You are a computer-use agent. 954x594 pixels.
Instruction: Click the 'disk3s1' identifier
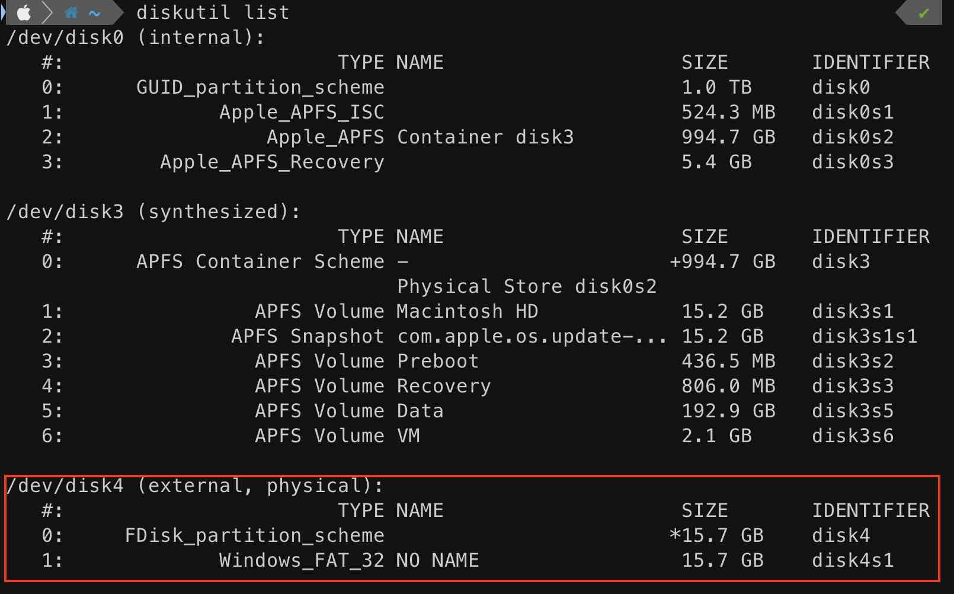click(x=853, y=311)
